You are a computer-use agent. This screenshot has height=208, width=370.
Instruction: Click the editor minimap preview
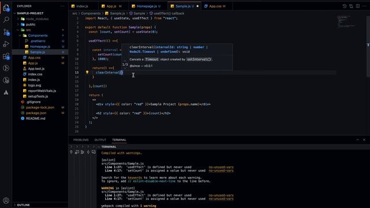click(x=346, y=21)
